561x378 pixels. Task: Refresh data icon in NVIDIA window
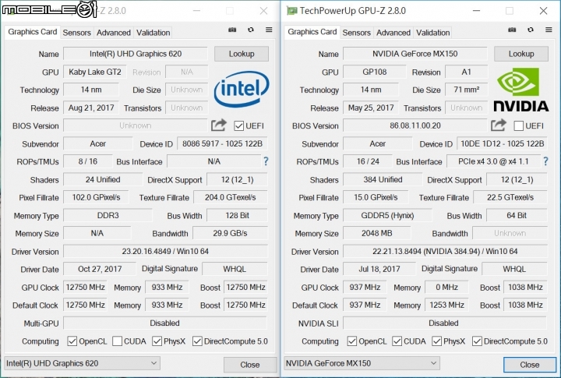pos(531,30)
